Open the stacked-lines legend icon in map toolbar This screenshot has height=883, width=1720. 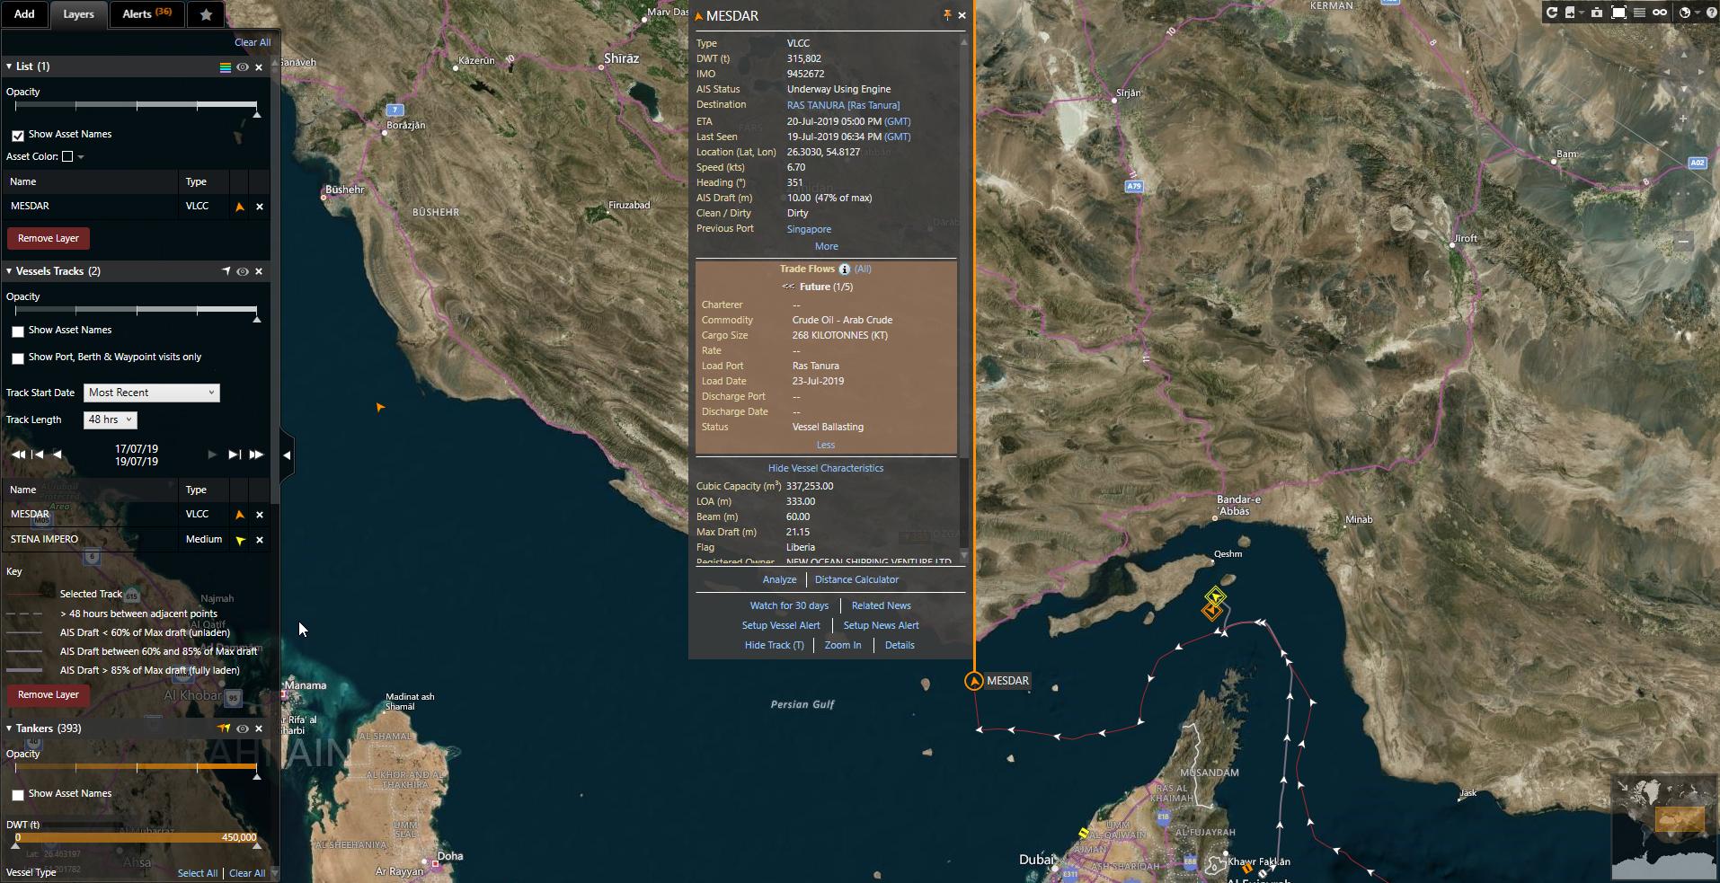1639,13
